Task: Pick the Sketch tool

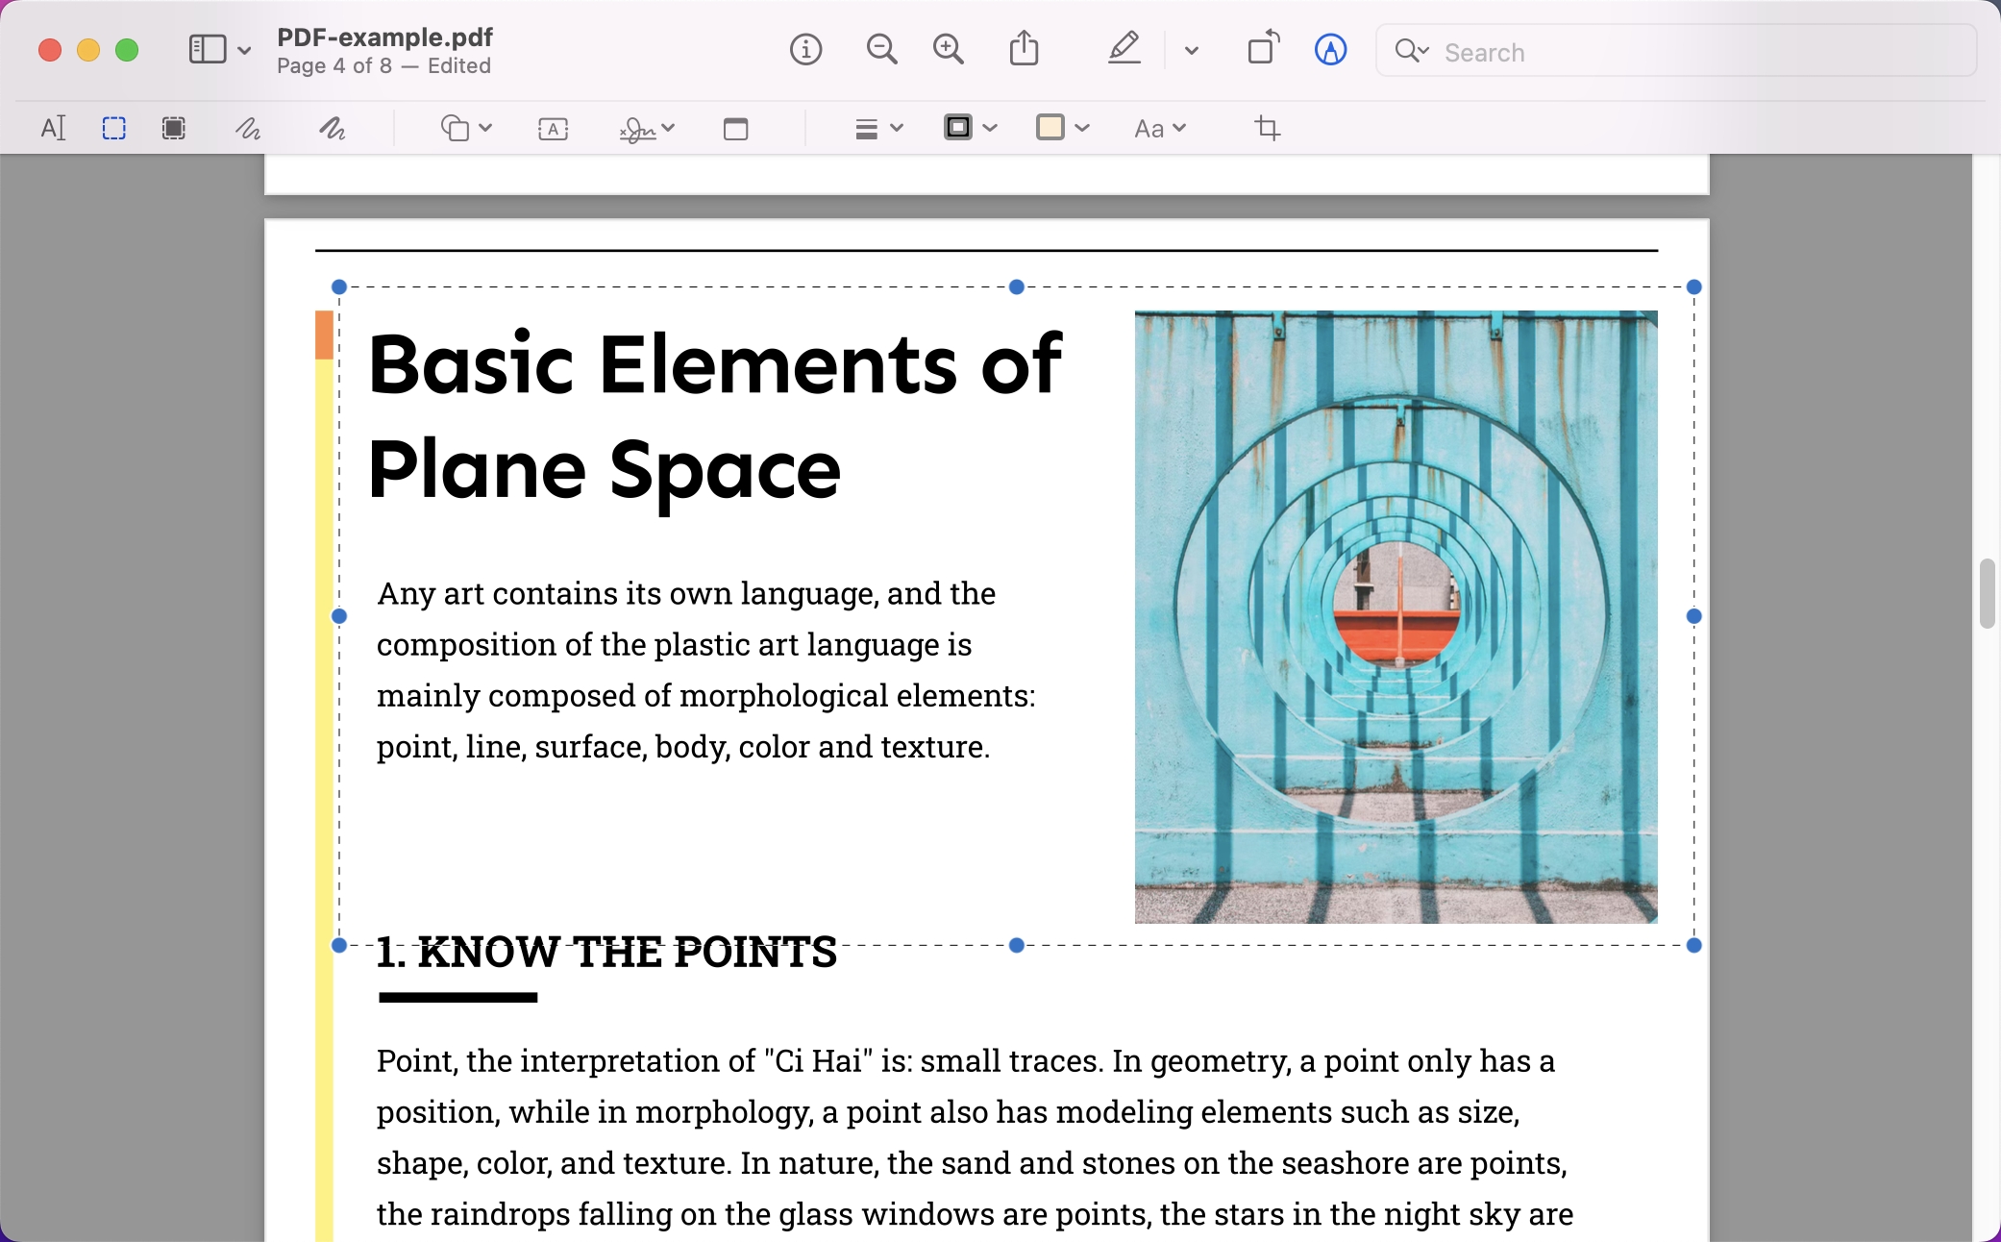Action: coord(248,128)
